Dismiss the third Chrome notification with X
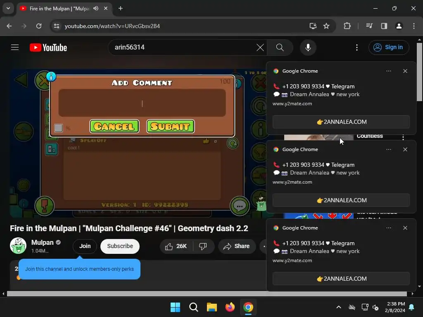 tap(405, 228)
